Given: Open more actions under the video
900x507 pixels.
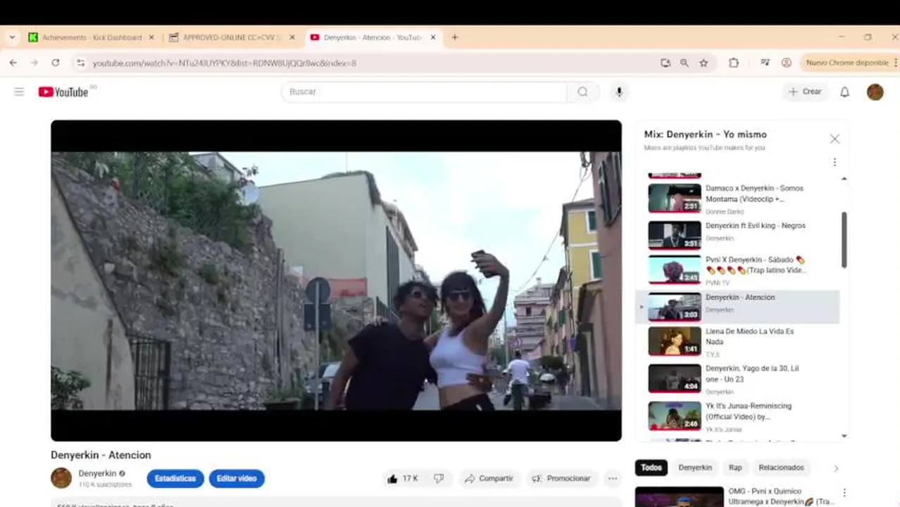Looking at the screenshot, I should click(613, 479).
